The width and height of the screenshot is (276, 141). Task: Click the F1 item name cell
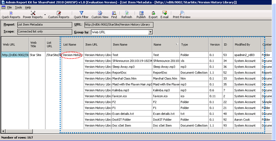pyautogui.click(x=132, y=108)
